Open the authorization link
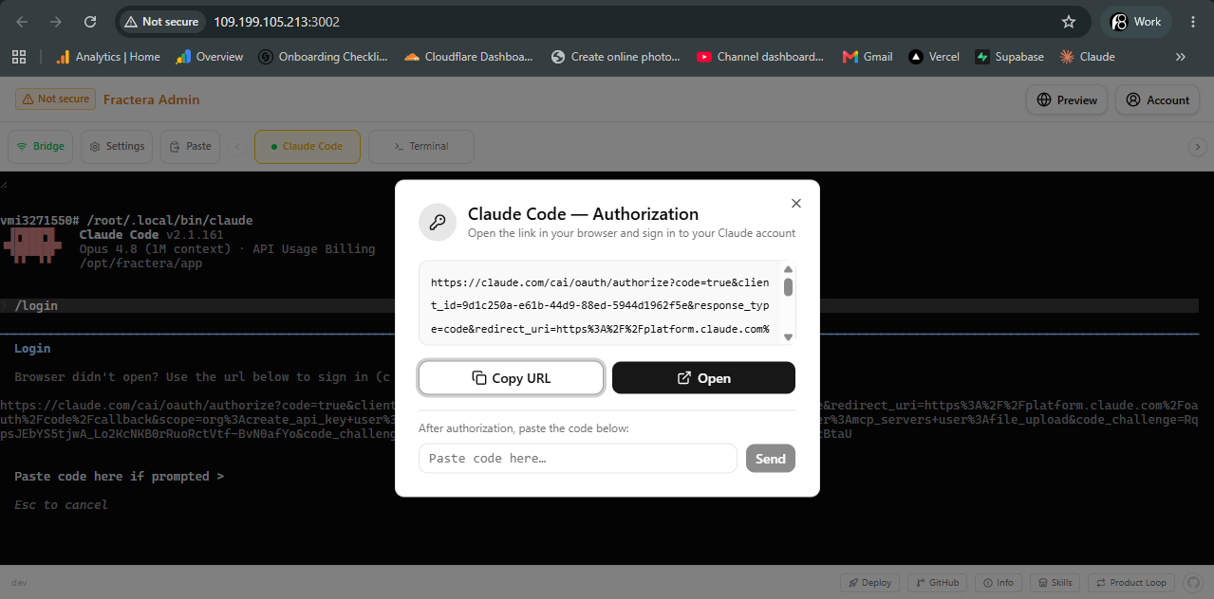Viewport: 1214px width, 599px height. (x=703, y=378)
